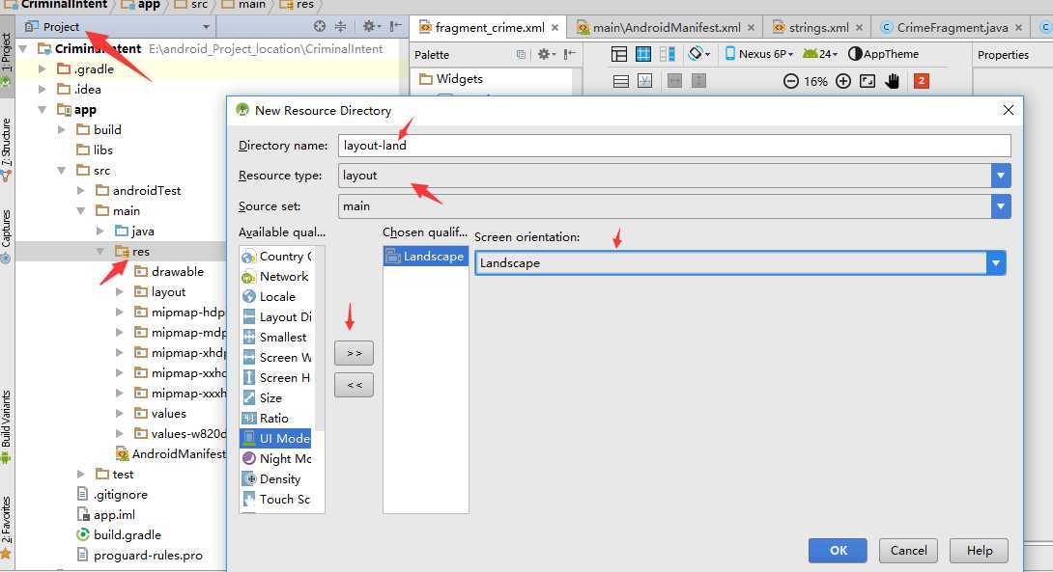Screen dimensions: 1053x572
Task: Open the Nexus 6P device dropdown
Action: tap(759, 54)
